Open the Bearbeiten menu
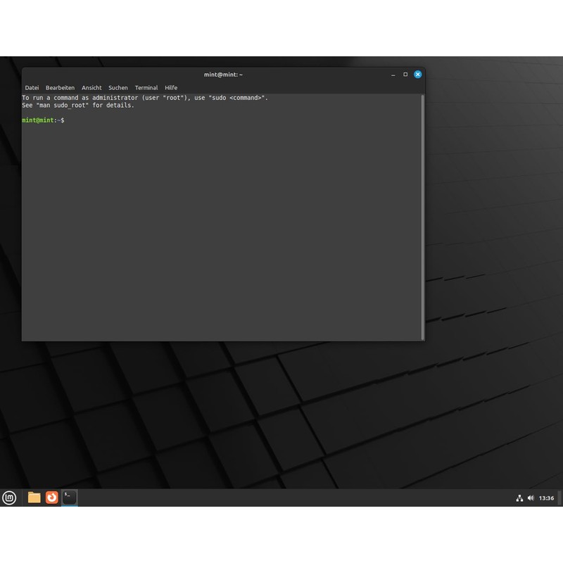The image size is (563, 563). point(60,88)
